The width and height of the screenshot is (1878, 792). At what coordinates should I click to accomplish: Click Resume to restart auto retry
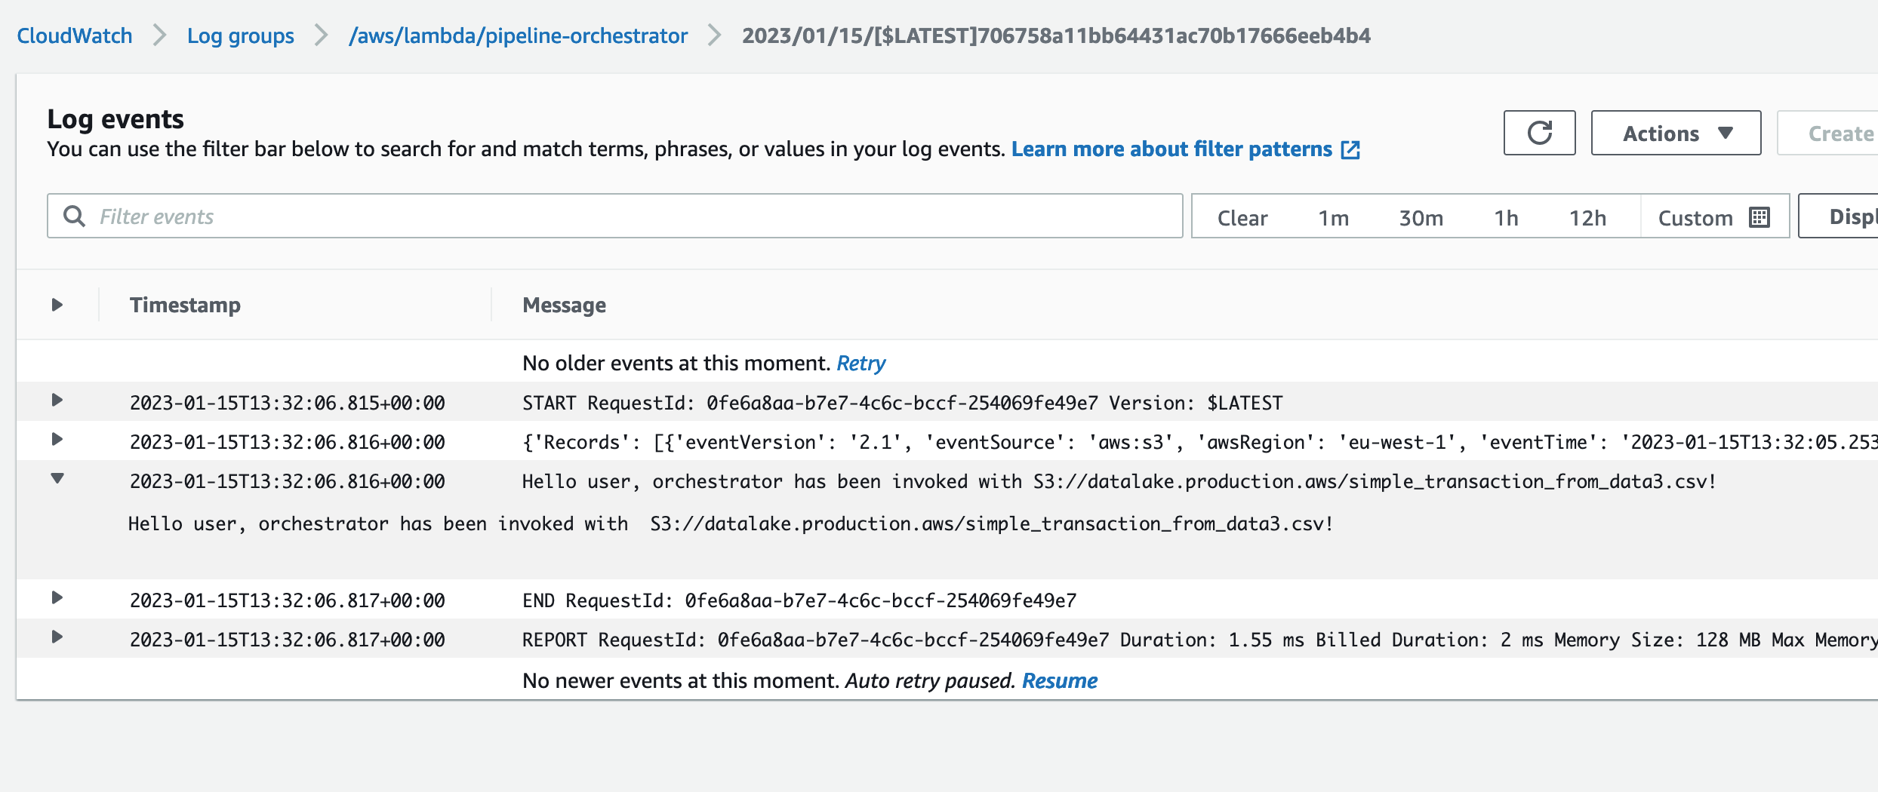[1059, 680]
